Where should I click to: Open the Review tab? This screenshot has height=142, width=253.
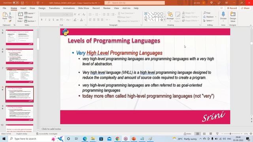pyautogui.click(x=107, y=8)
